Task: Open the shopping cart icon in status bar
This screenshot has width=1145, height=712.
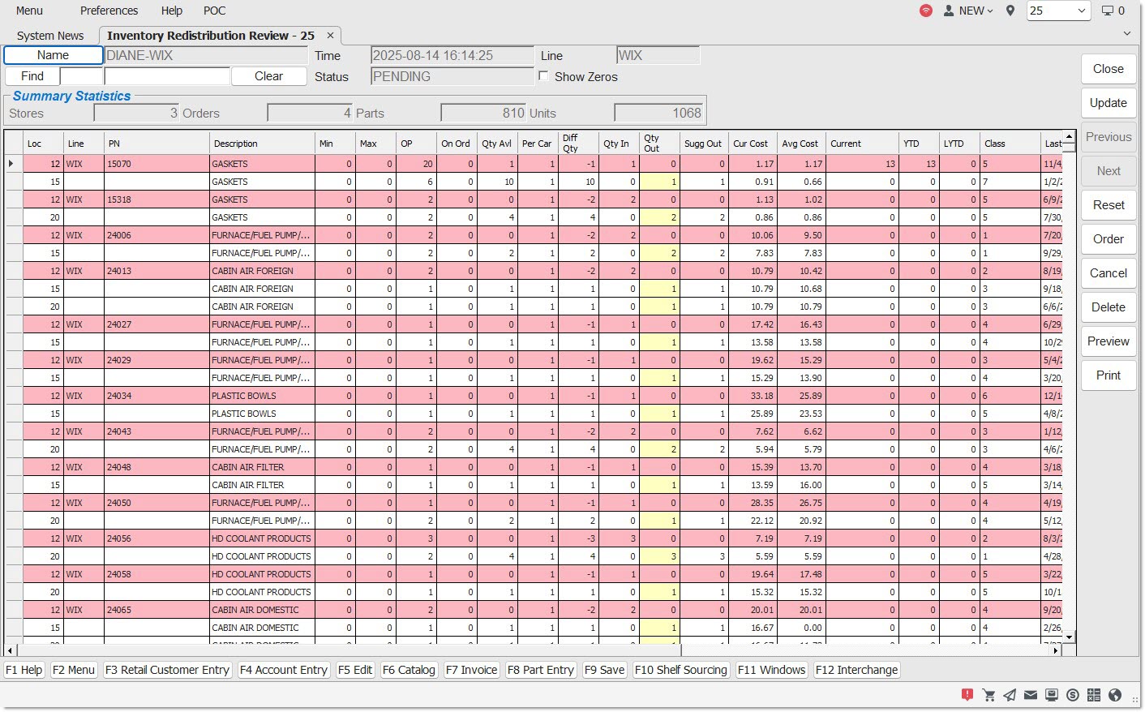Action: (x=988, y=695)
